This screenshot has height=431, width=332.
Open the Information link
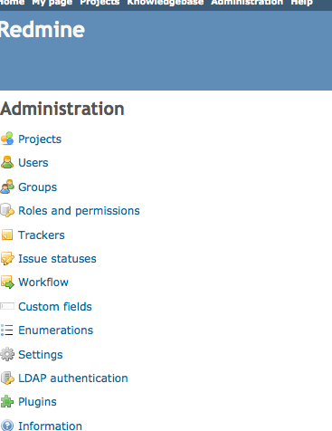[x=50, y=426]
